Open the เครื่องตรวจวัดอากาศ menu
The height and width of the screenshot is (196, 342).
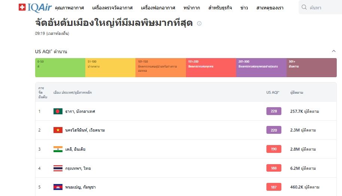112,8
